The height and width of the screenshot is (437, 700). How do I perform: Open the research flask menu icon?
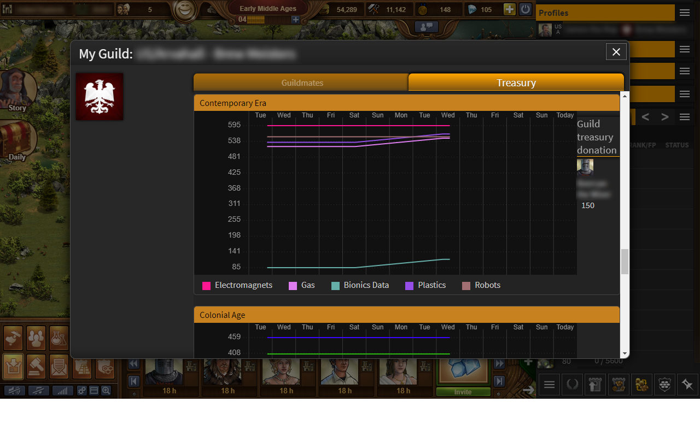(x=59, y=339)
